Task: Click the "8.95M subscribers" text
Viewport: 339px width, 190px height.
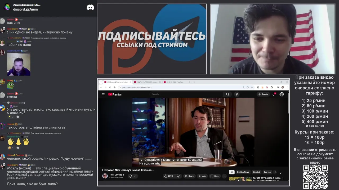Action: pyautogui.click(x=116, y=178)
